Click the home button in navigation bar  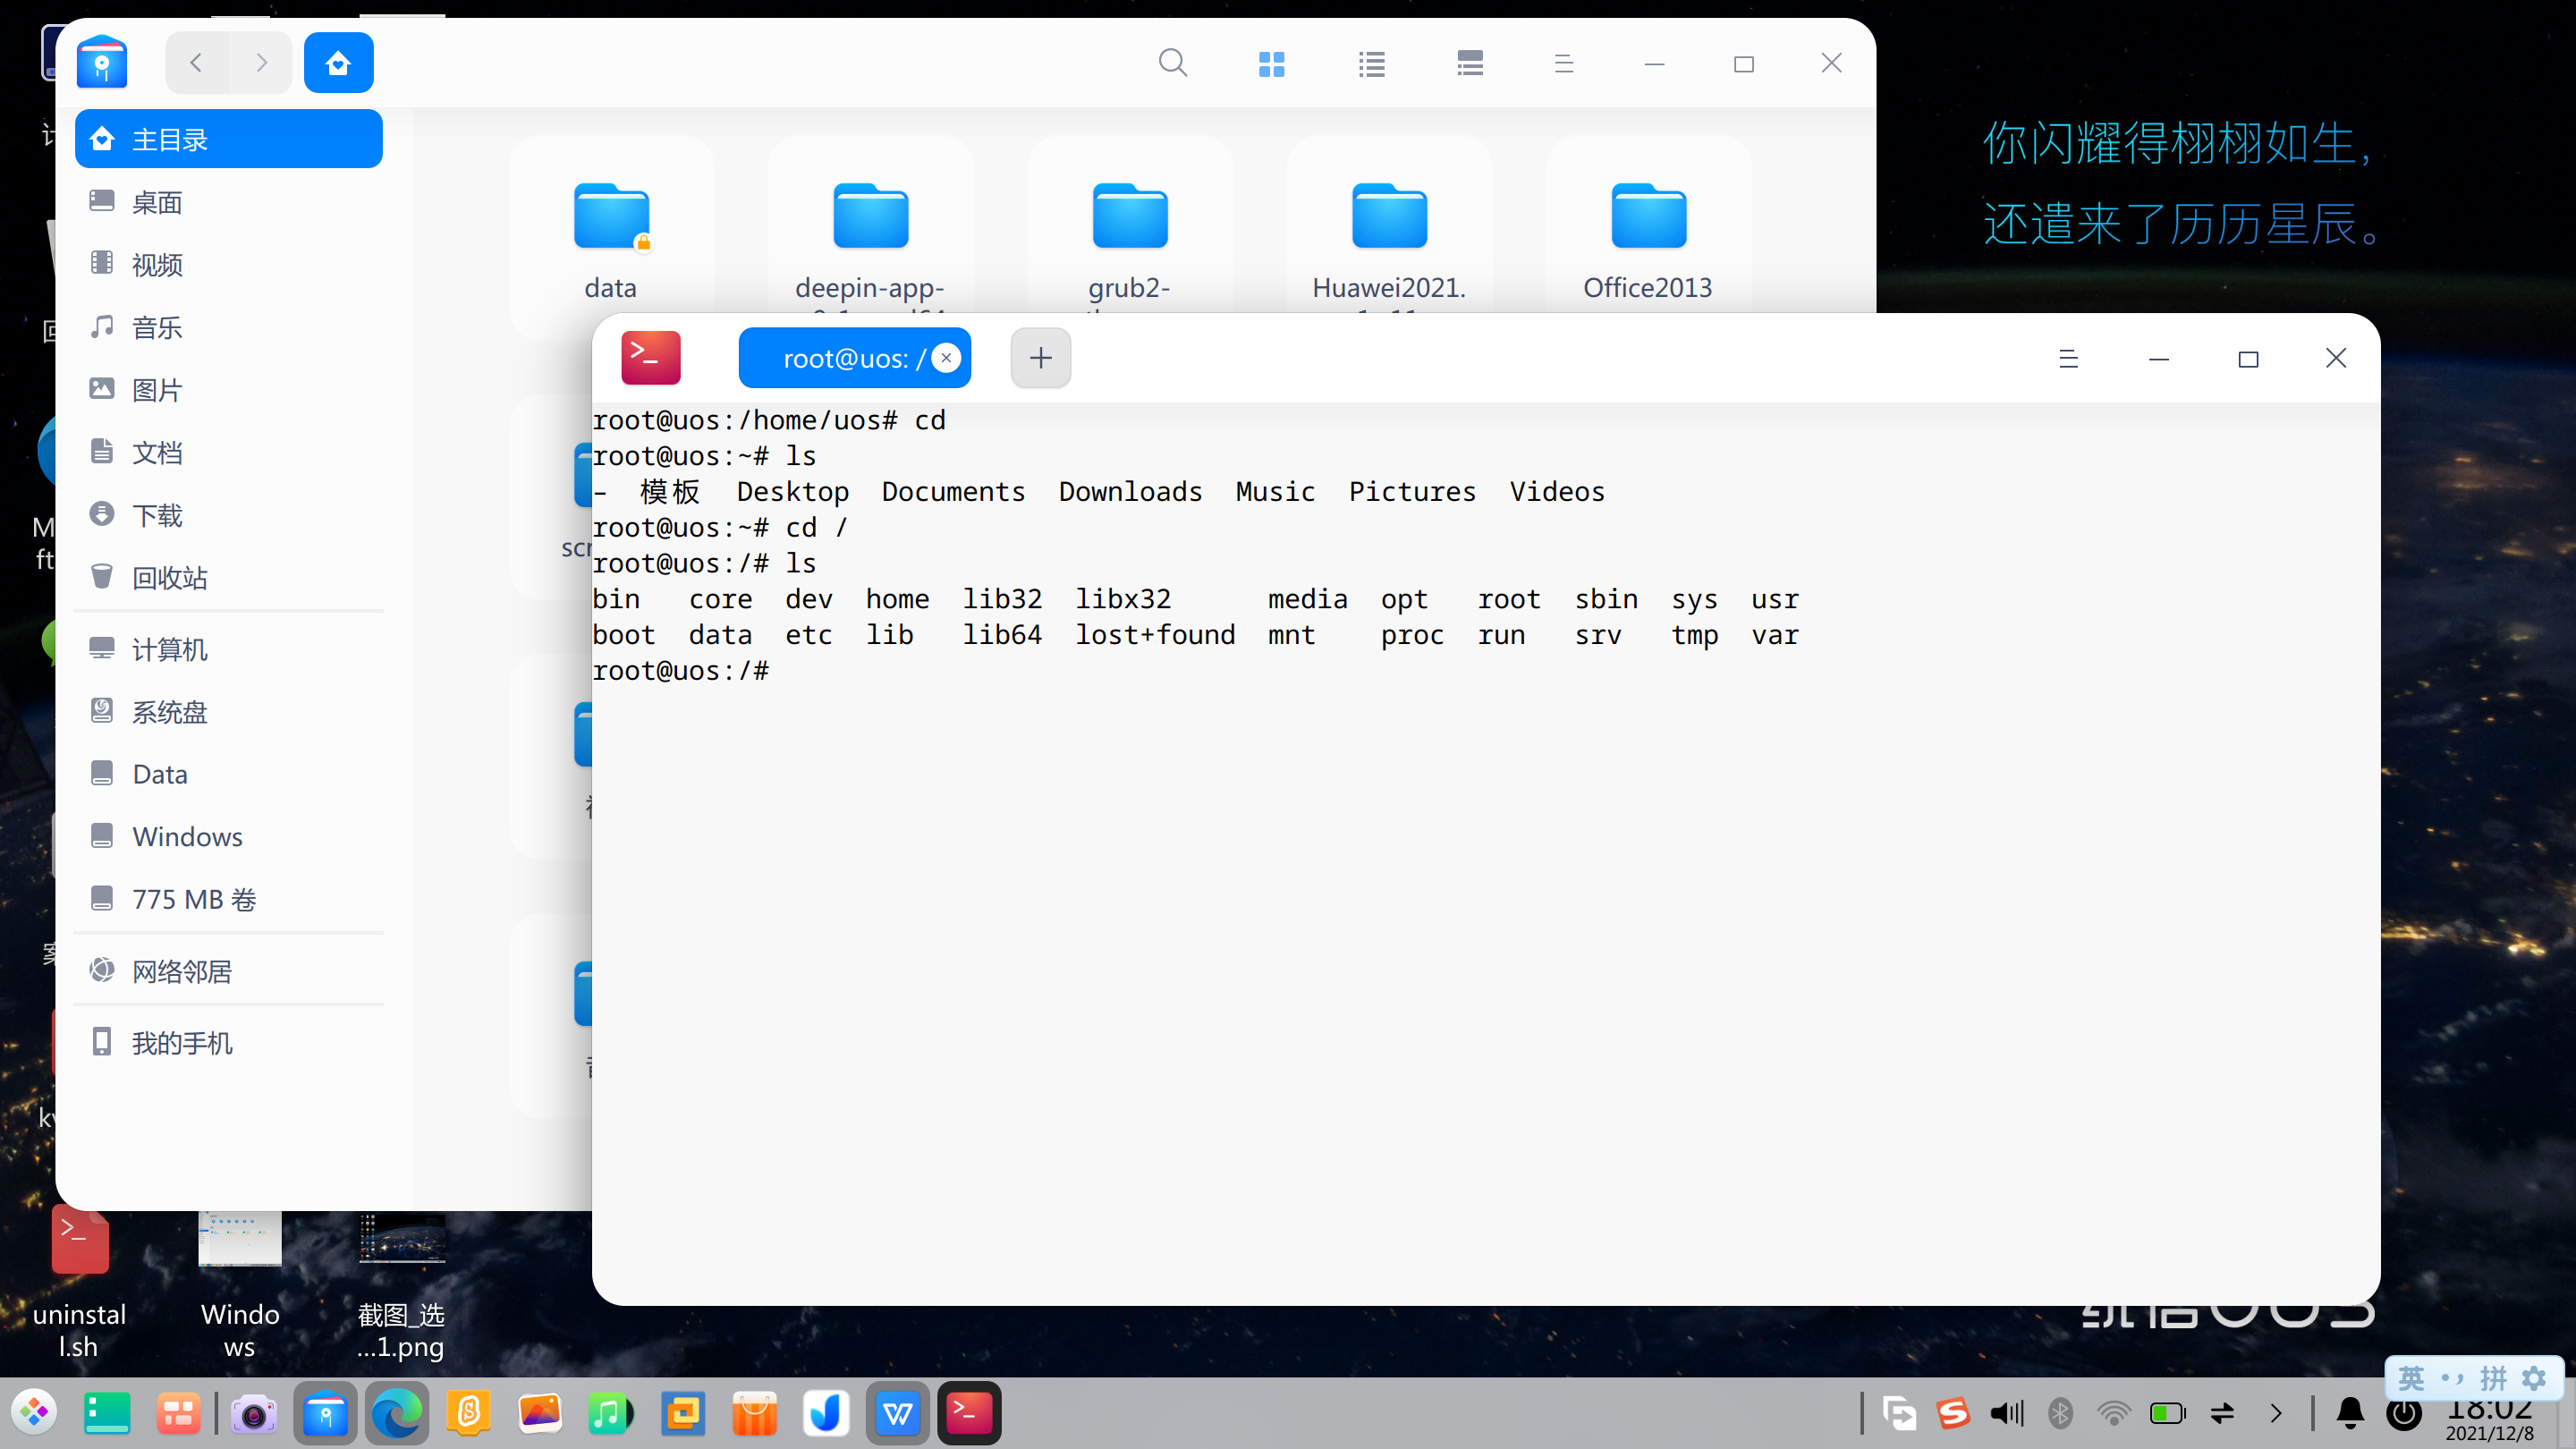(x=338, y=63)
